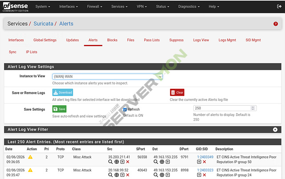Click number of alerts field showing 250
Image resolution: width=285 pixels, height=179 pixels.
click(x=225, y=108)
